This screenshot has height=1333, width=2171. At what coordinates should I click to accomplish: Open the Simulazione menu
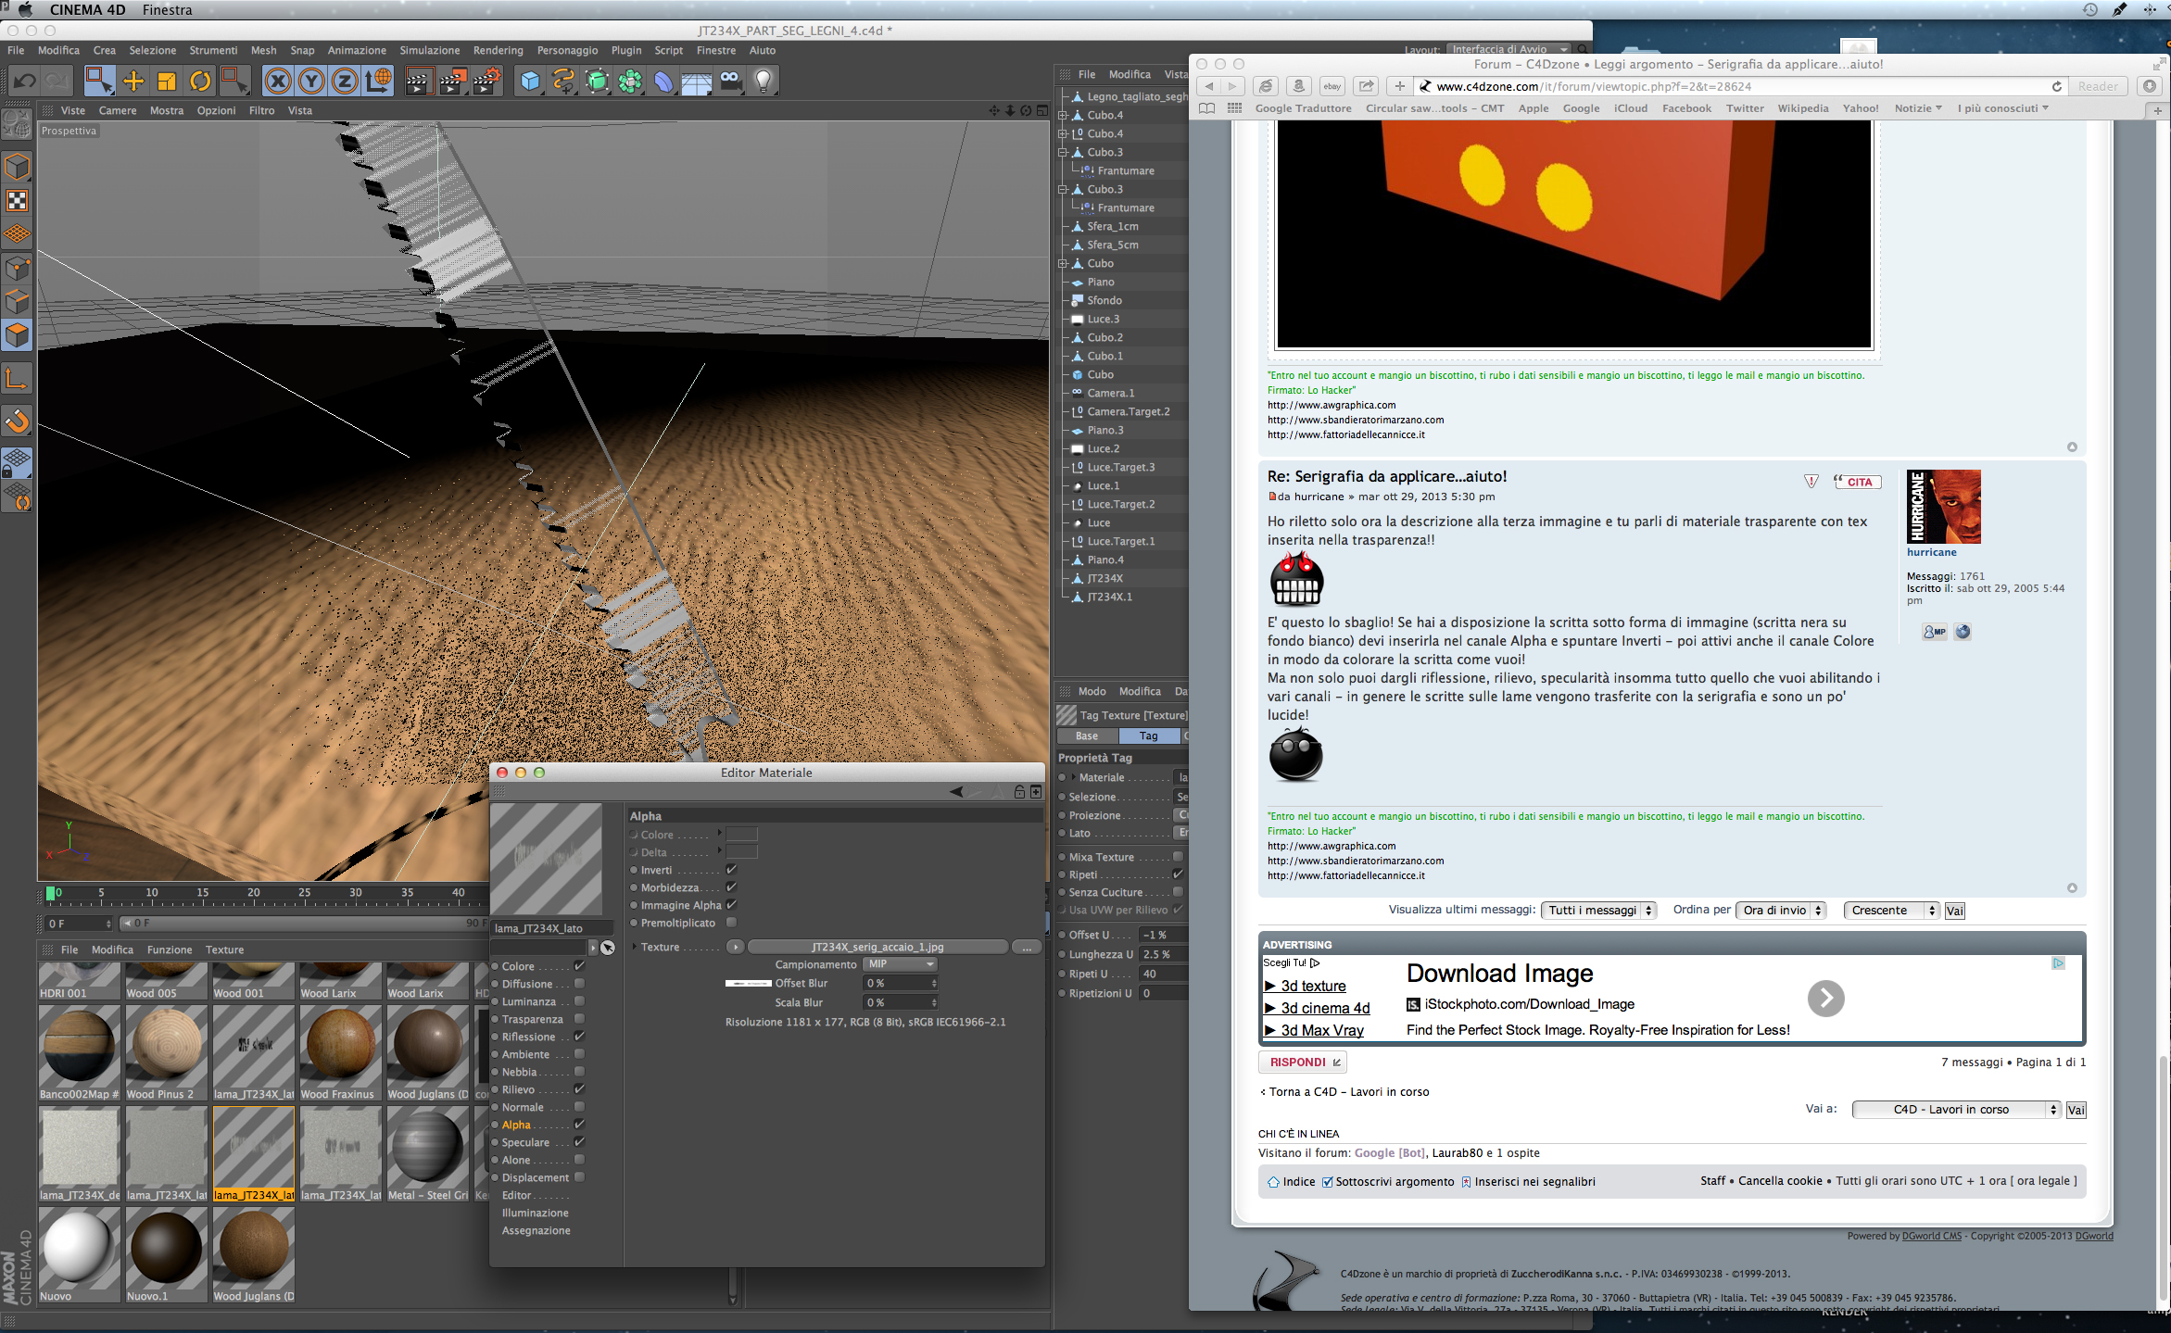(x=429, y=51)
